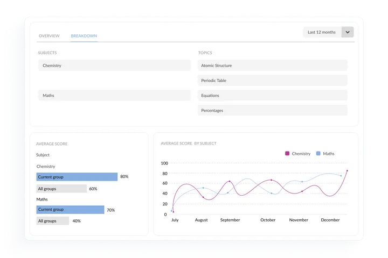Click Maths All groups 40% bar

coord(53,221)
